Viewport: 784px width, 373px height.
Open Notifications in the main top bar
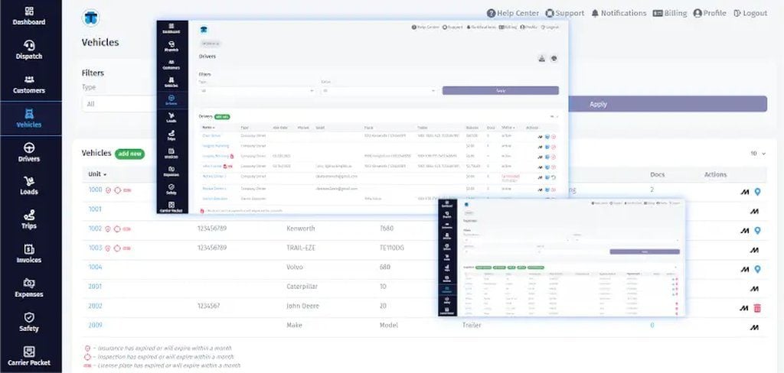pyautogui.click(x=619, y=14)
